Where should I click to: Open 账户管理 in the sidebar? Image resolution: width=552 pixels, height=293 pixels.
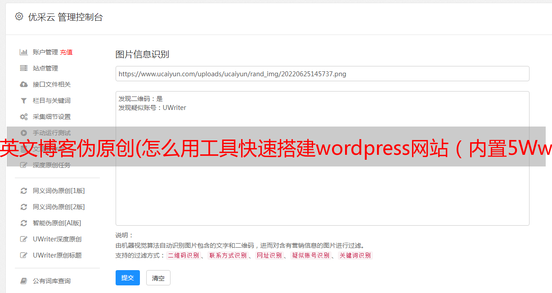45,52
